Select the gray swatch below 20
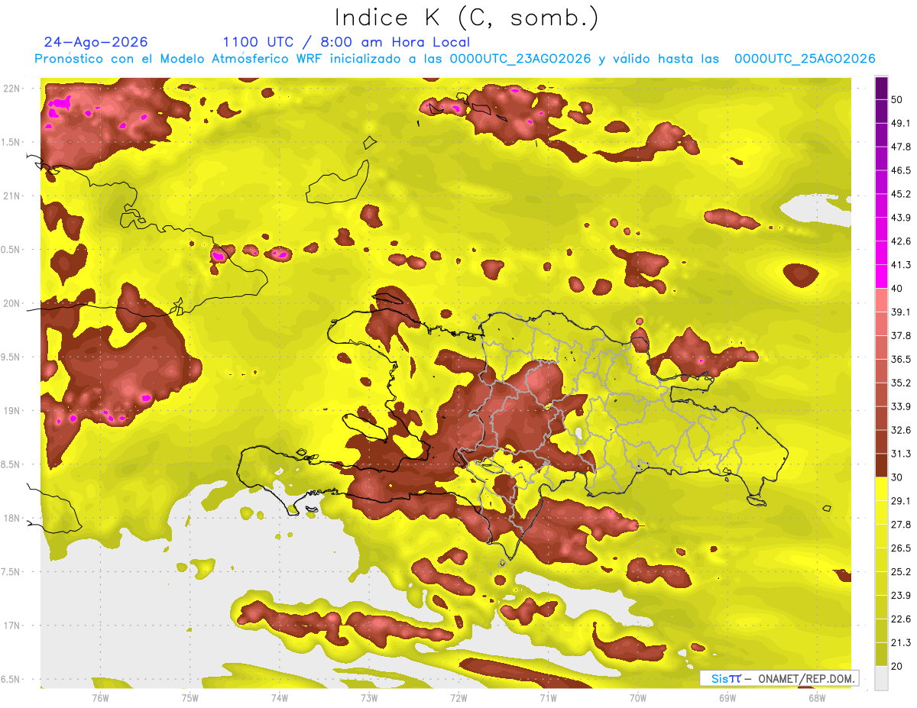 point(881,678)
